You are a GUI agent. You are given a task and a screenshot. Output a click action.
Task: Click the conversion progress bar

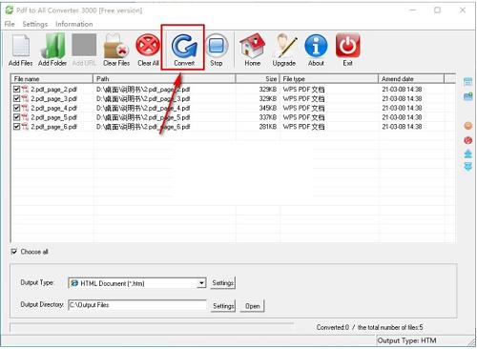pyautogui.click(x=152, y=327)
